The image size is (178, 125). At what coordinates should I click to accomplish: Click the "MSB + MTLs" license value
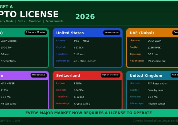[81, 41]
